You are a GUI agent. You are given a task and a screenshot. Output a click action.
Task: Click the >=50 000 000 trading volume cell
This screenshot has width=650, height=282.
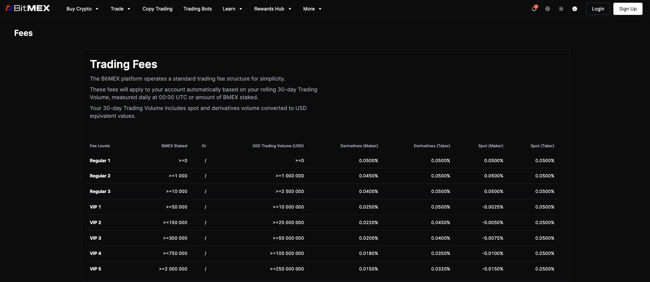[289, 238]
